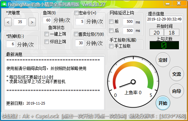The height and width of the screenshot is (121, 188).
Task: Click the green 上勾次数 LED counter display
Action: 164,45
